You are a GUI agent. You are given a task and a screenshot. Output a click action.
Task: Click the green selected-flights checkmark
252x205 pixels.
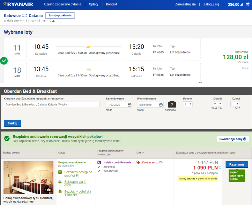point(4,61)
